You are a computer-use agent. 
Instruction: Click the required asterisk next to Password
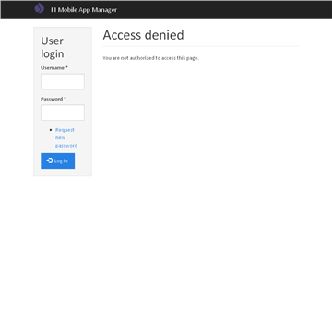tap(65, 99)
